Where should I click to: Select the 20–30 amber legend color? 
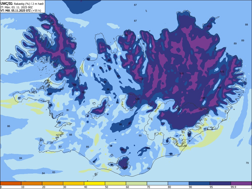click(x=53, y=183)
